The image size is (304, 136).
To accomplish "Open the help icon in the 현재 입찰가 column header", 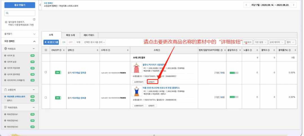I will pos(222,50).
